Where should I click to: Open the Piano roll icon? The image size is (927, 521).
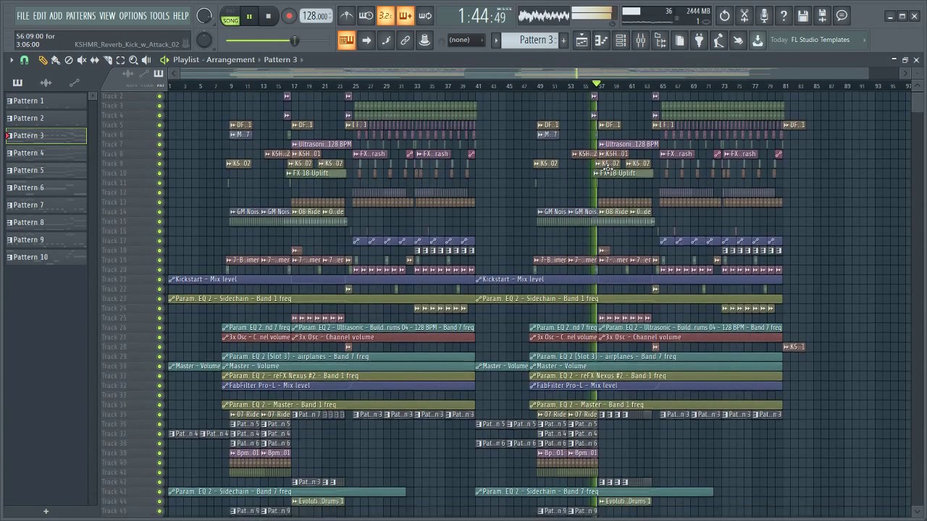[601, 41]
